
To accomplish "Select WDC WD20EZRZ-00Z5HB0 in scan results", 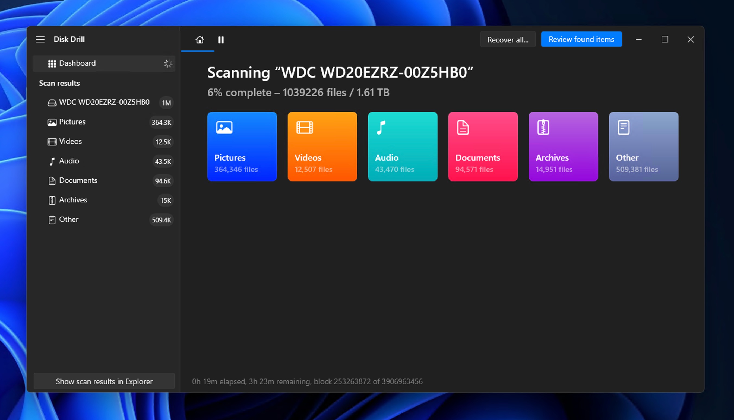I will (x=104, y=102).
